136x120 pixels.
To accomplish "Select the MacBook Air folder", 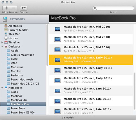I will click(23, 100).
